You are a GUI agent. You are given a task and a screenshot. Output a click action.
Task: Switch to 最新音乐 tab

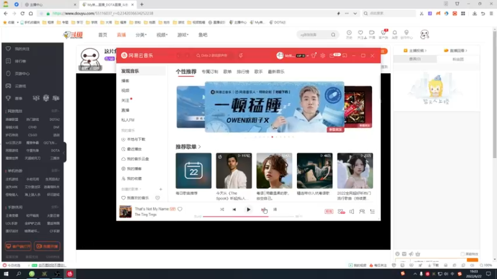(x=276, y=72)
